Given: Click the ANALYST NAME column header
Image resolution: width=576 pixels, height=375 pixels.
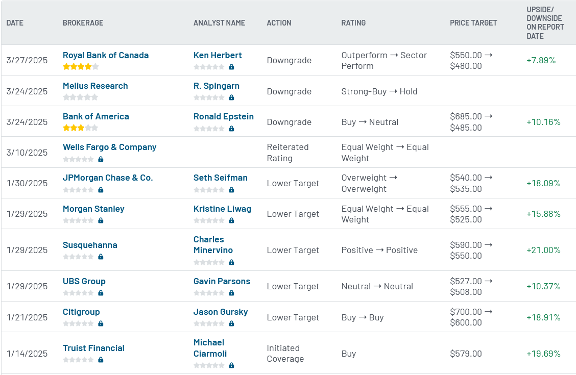Looking at the screenshot, I should tap(219, 23).
